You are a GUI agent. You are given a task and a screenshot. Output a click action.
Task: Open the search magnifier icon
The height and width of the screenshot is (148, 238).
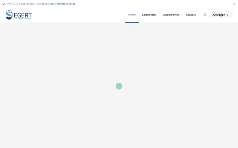tap(205, 15)
